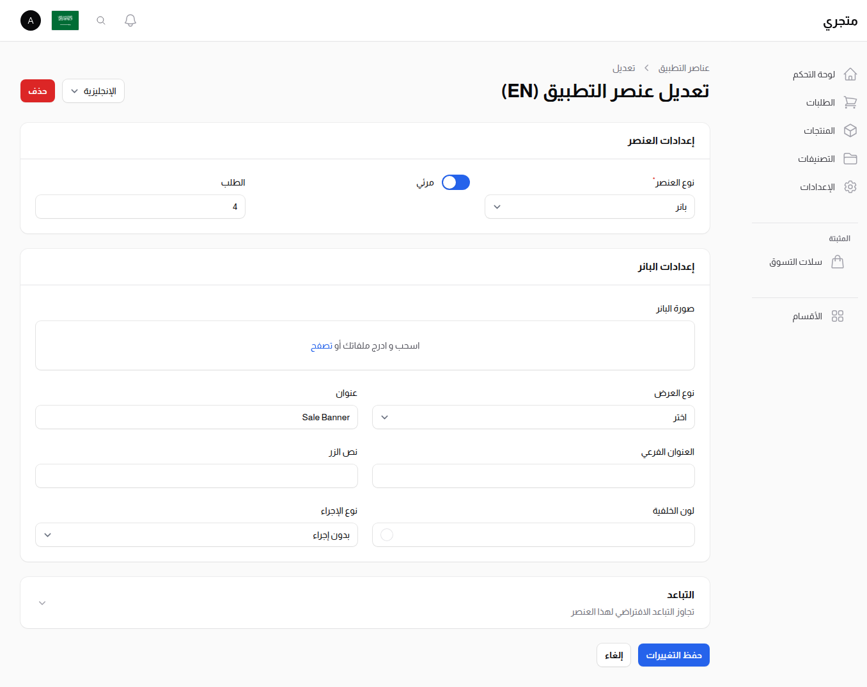Viewport: 867px width, 687px height.
Task: Expand the التباعد spacing section
Action: pos(42,602)
